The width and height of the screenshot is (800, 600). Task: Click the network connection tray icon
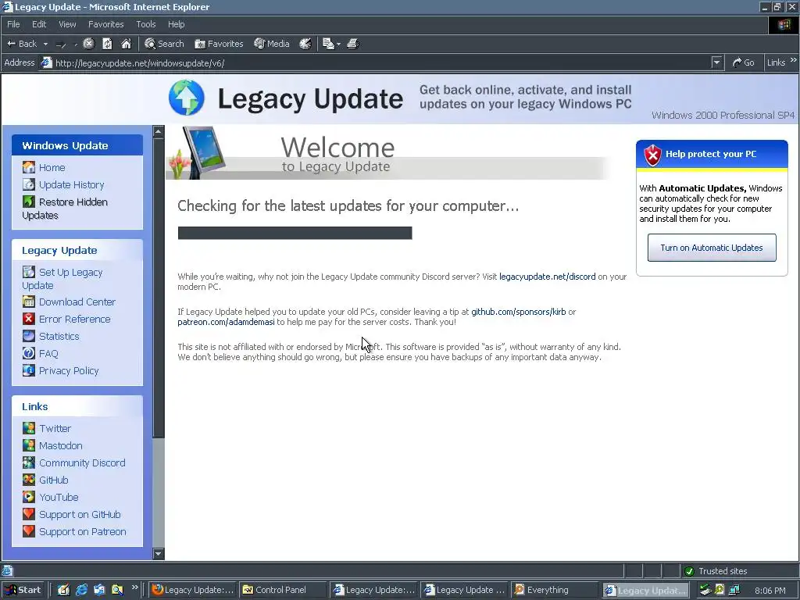tap(734, 590)
